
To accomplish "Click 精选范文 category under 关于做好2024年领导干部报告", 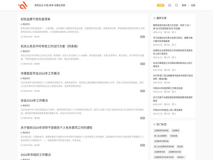I will pyautogui.click(x=26, y=132).
